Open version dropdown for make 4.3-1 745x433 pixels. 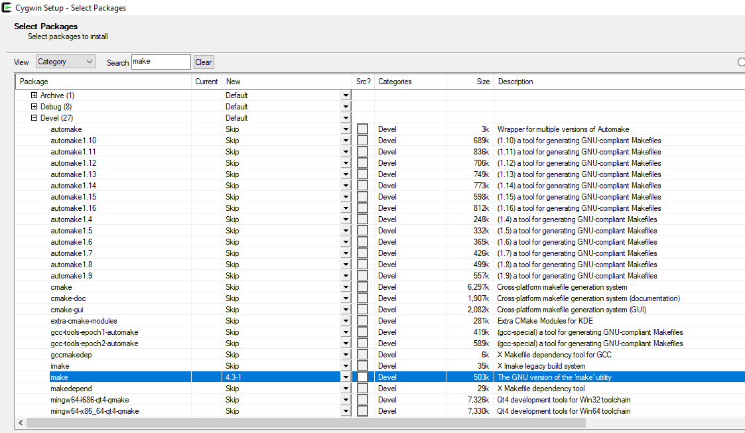346,377
